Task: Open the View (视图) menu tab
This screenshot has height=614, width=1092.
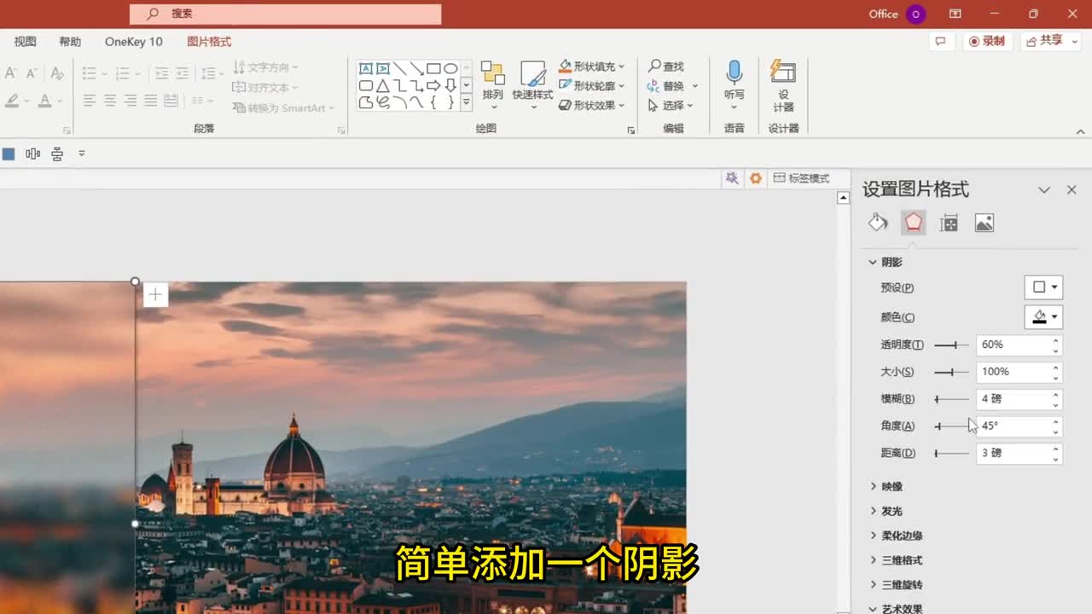Action: click(25, 41)
